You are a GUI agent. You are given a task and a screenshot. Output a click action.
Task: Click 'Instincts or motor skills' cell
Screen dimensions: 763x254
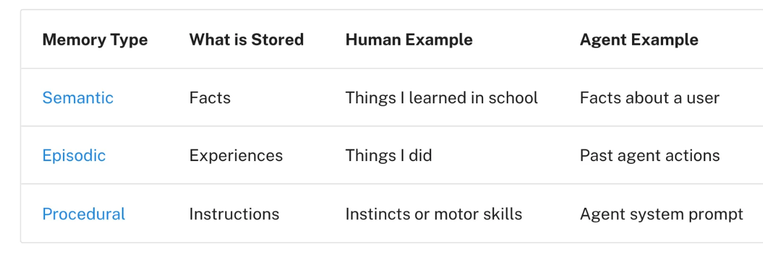pyautogui.click(x=433, y=214)
